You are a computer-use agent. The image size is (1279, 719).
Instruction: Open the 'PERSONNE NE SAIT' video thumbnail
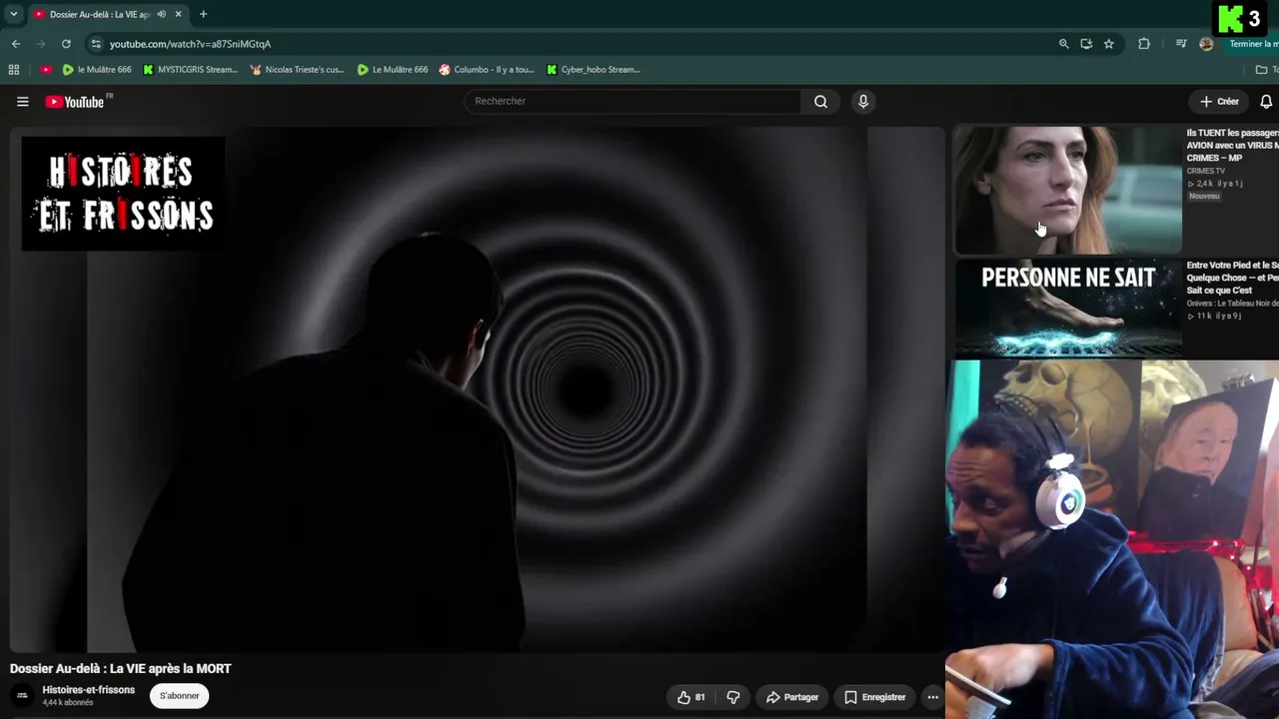pyautogui.click(x=1067, y=309)
